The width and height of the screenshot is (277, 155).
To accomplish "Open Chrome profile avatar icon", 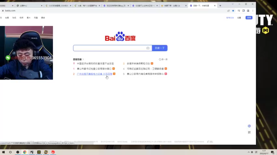I will coord(248,11).
